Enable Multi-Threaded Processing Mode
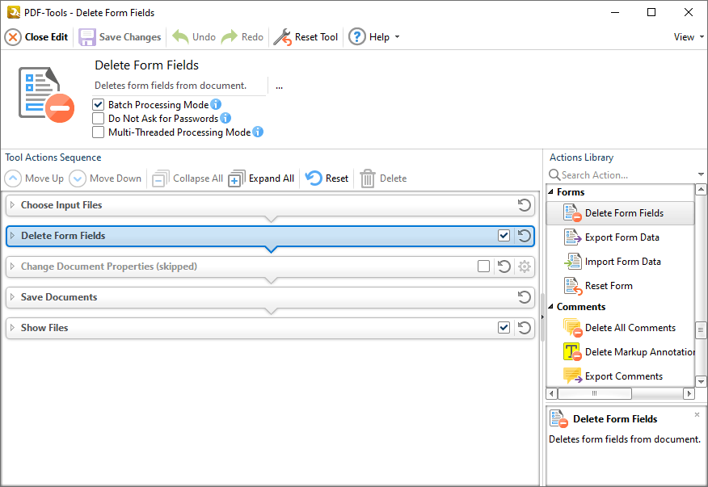 point(98,132)
